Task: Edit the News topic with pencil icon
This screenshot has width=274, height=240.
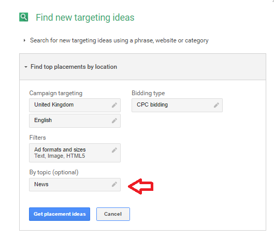Action: [114, 184]
